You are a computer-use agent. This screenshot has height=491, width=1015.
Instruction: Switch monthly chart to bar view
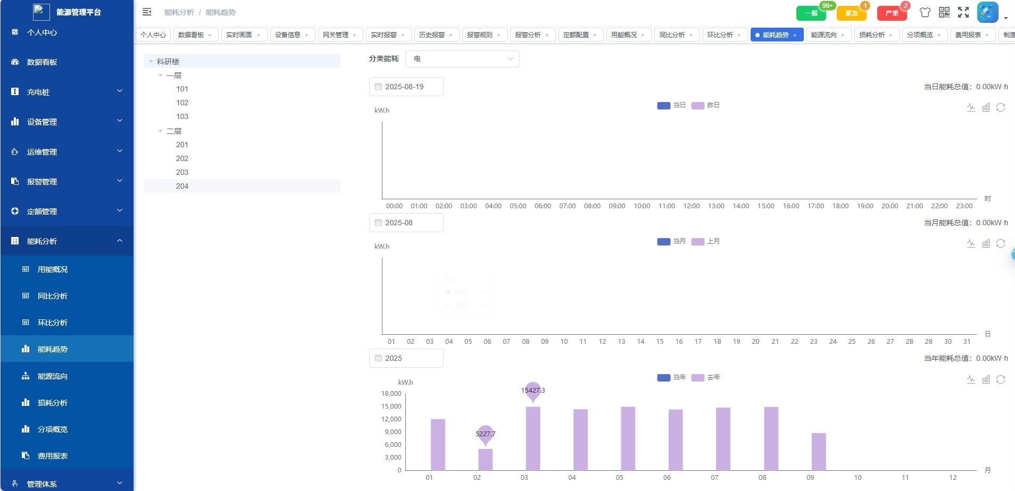[x=986, y=243]
